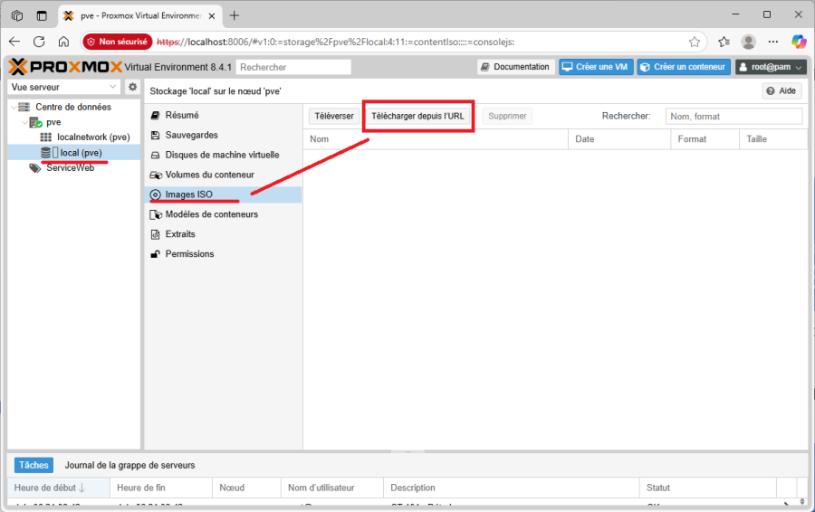Sort tasks by Nœud column
The image size is (815, 512).
coord(247,488)
